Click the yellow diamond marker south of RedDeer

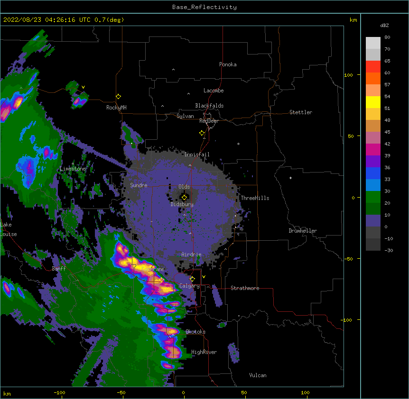click(x=202, y=133)
